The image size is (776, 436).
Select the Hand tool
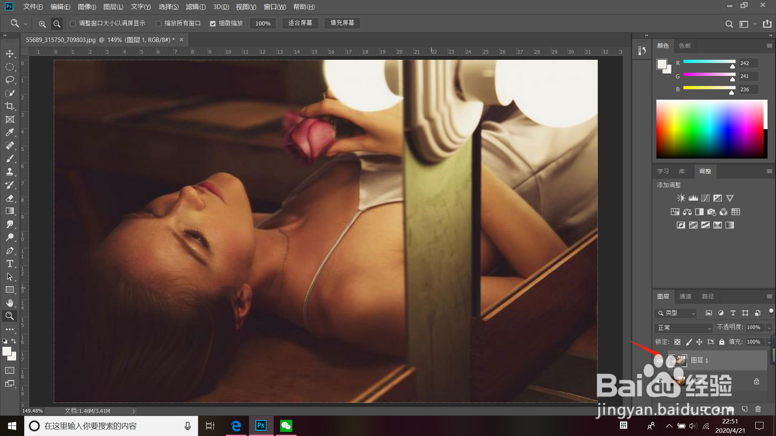10,303
